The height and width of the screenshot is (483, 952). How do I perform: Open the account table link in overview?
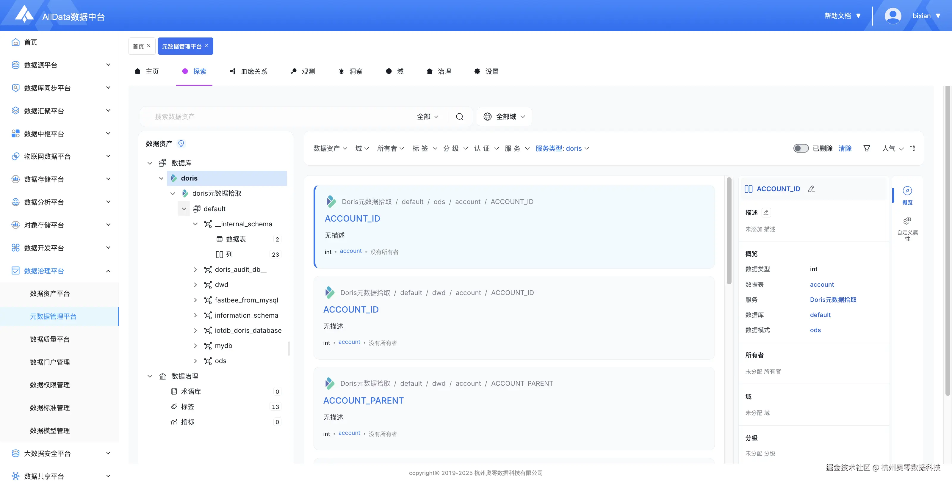pyautogui.click(x=821, y=285)
